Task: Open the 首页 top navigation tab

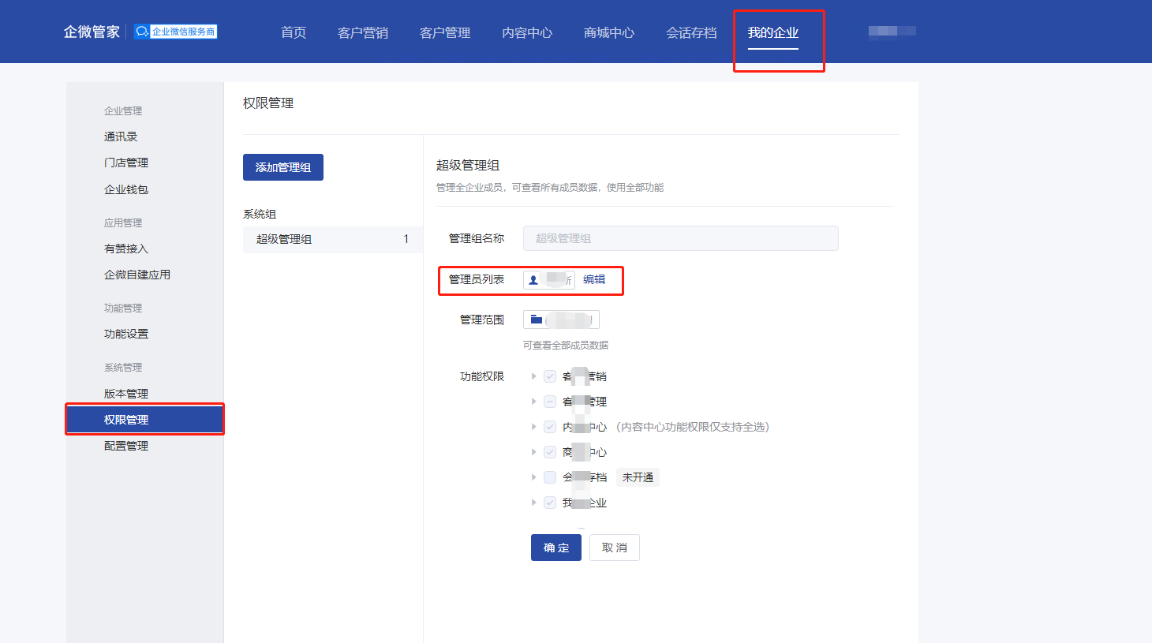Action: (x=294, y=32)
